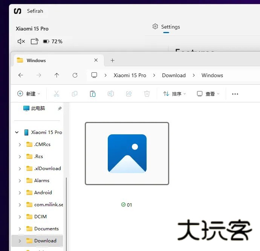Open the three-dots more options menu
260x251 pixels.
click(235, 94)
